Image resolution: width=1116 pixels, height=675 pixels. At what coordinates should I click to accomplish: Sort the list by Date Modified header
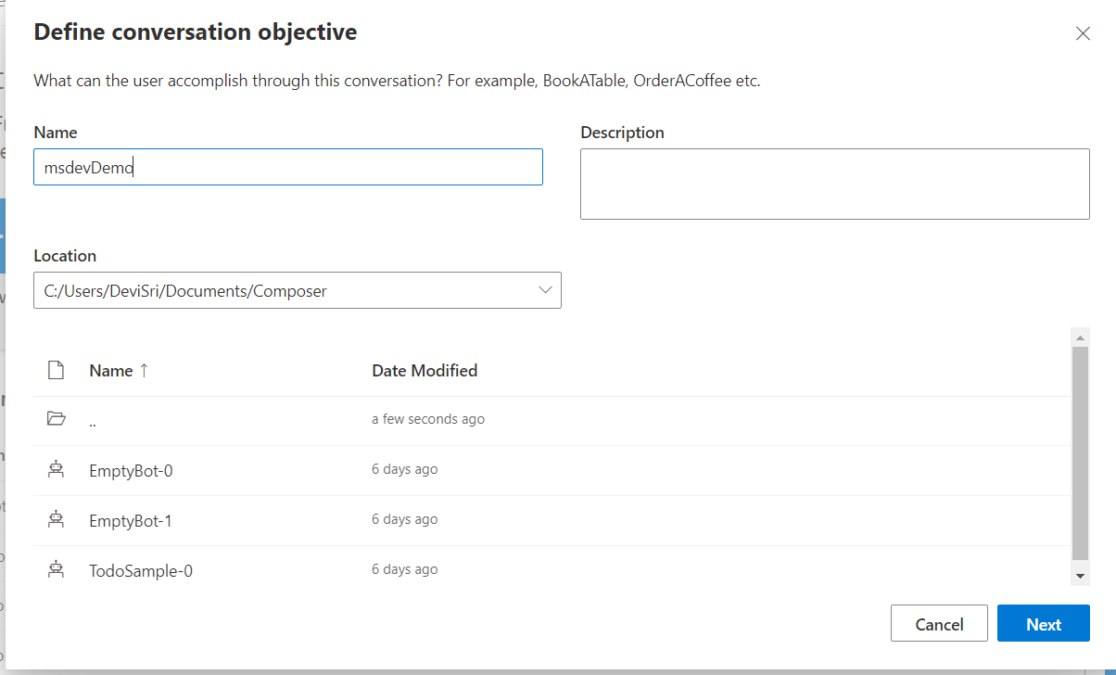pos(425,371)
